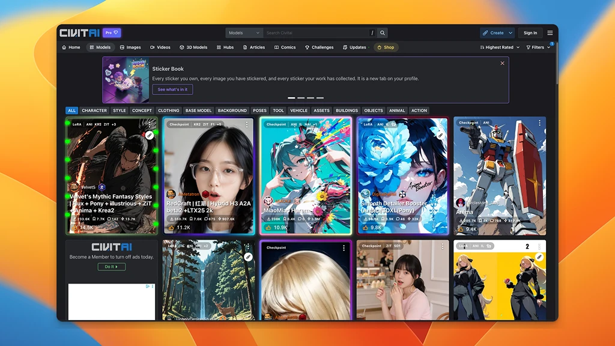Viewport: 615px width, 346px height.
Task: Open three-dot menu on Anima card
Action: (x=539, y=123)
